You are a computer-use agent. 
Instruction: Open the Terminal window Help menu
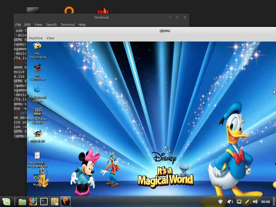coord(82,25)
